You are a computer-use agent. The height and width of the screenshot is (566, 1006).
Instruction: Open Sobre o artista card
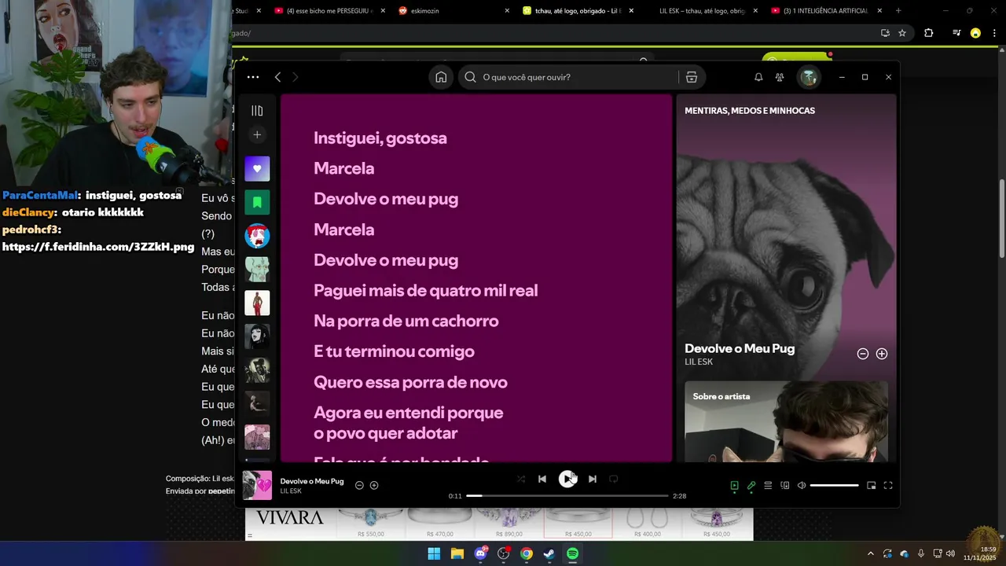click(x=786, y=421)
